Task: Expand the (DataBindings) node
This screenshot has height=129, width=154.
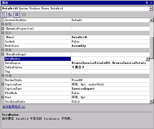Action: tap(3, 54)
